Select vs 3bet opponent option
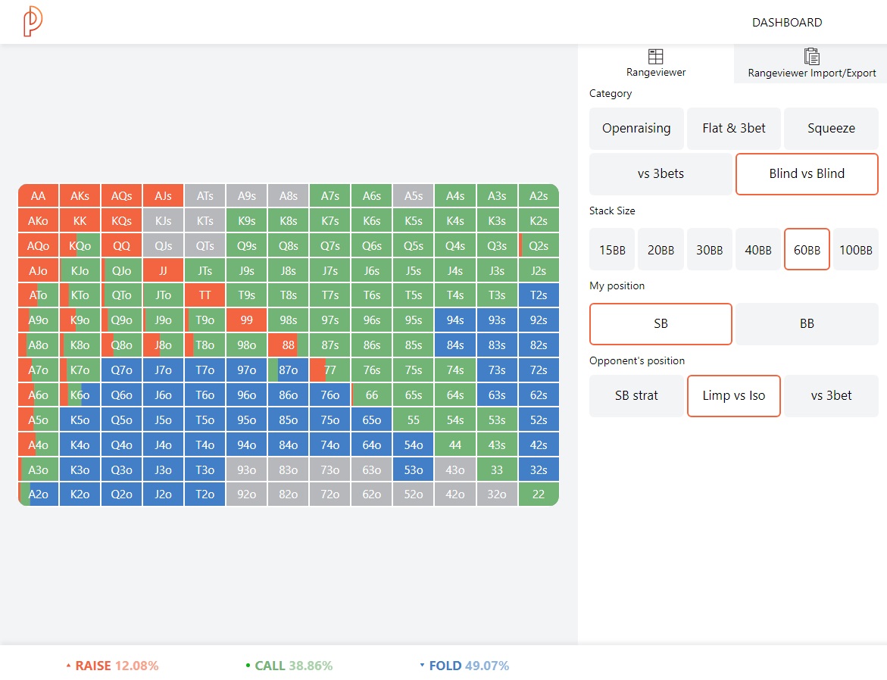887x680 pixels. pyautogui.click(x=831, y=396)
